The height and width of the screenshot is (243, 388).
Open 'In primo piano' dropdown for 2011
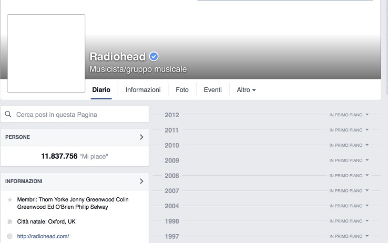349,130
